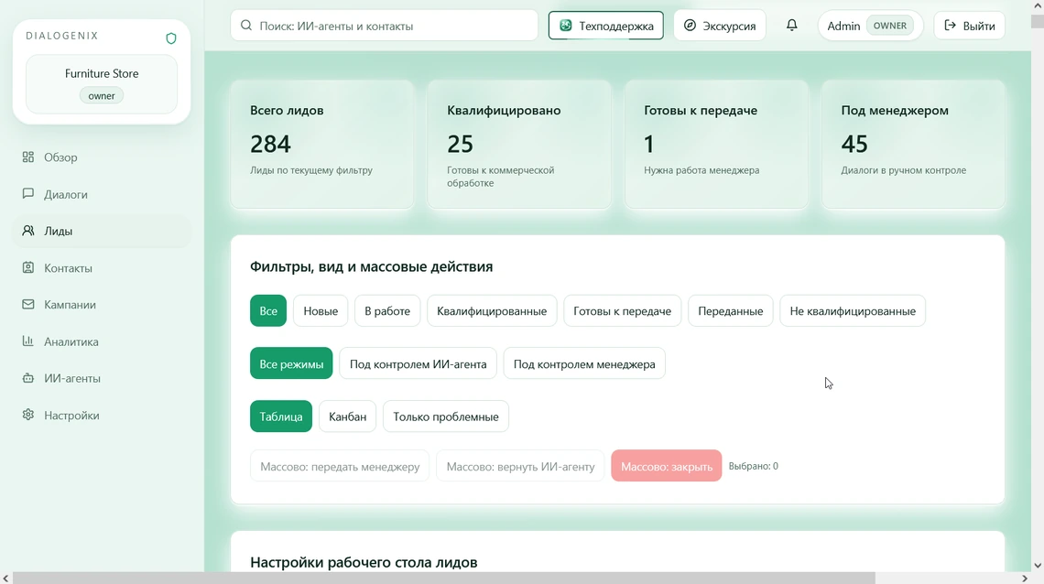
Task: Click the Настройки рабочего стола лидов heading
Action: [x=364, y=562]
